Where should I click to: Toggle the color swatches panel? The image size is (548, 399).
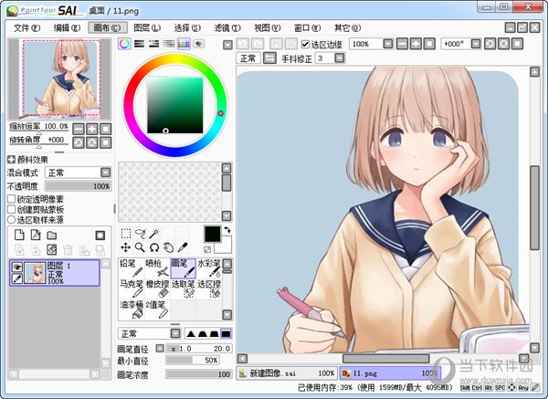point(184,44)
